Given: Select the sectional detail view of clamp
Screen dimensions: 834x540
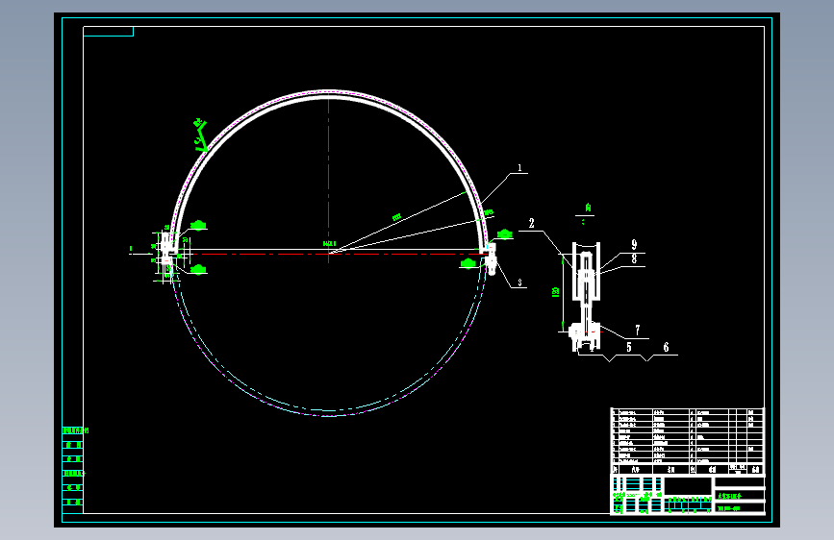Looking at the screenshot, I should tap(585, 297).
